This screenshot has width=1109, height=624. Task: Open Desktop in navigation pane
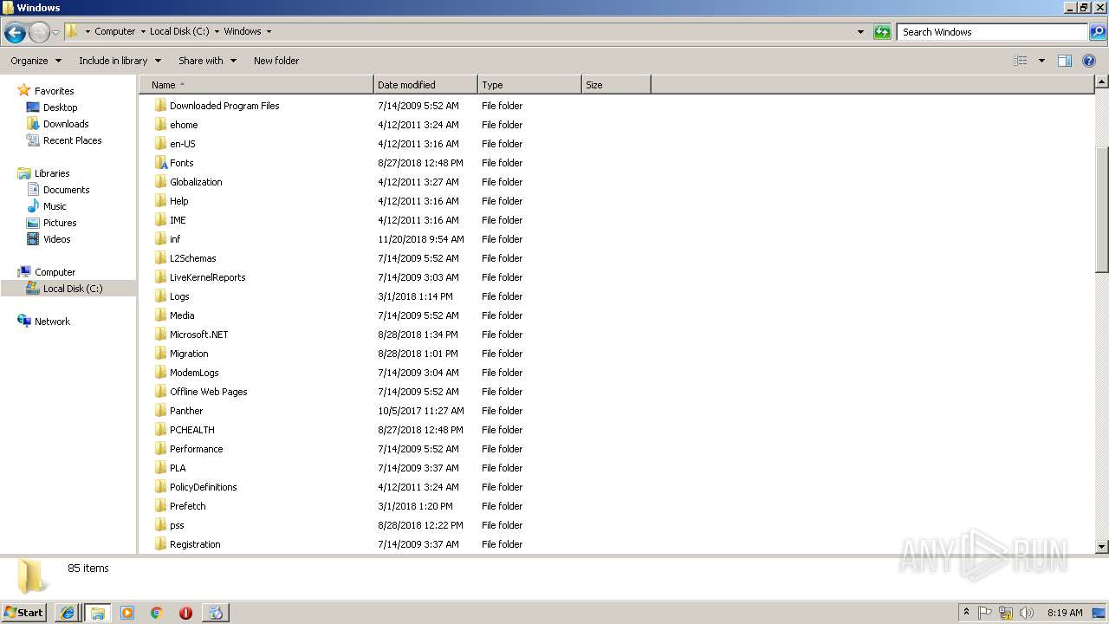point(60,107)
